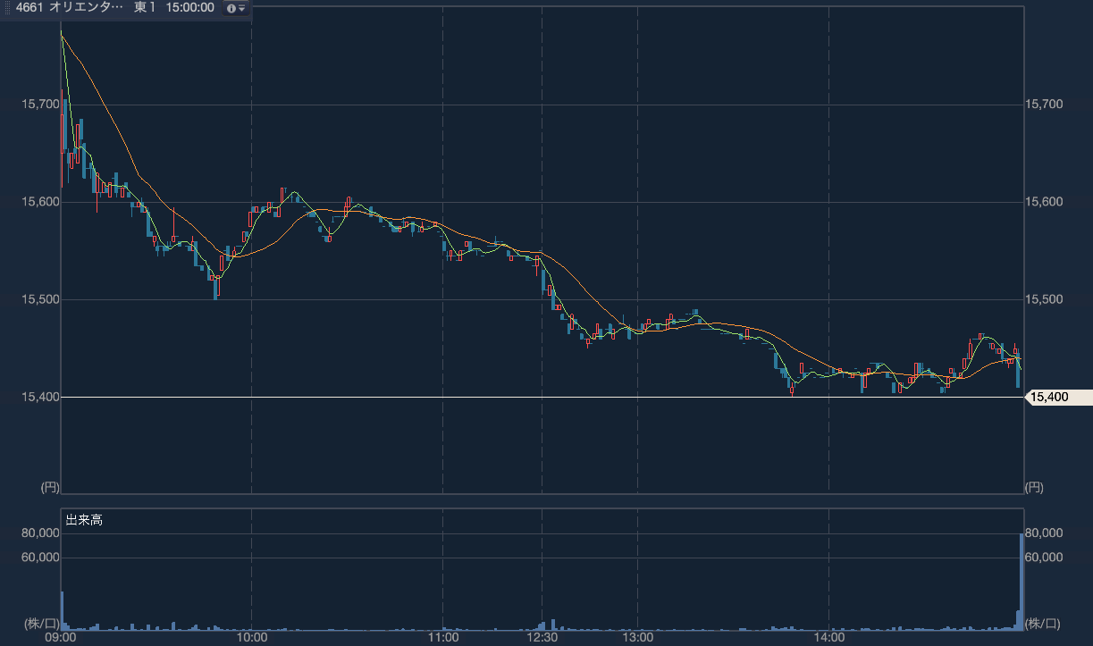The width and height of the screenshot is (1093, 646).
Task: Select the 11:00 time axis label
Action: pos(443,638)
